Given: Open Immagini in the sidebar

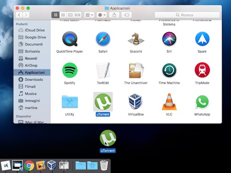Looking at the screenshot, I should pyautogui.click(x=32, y=101).
